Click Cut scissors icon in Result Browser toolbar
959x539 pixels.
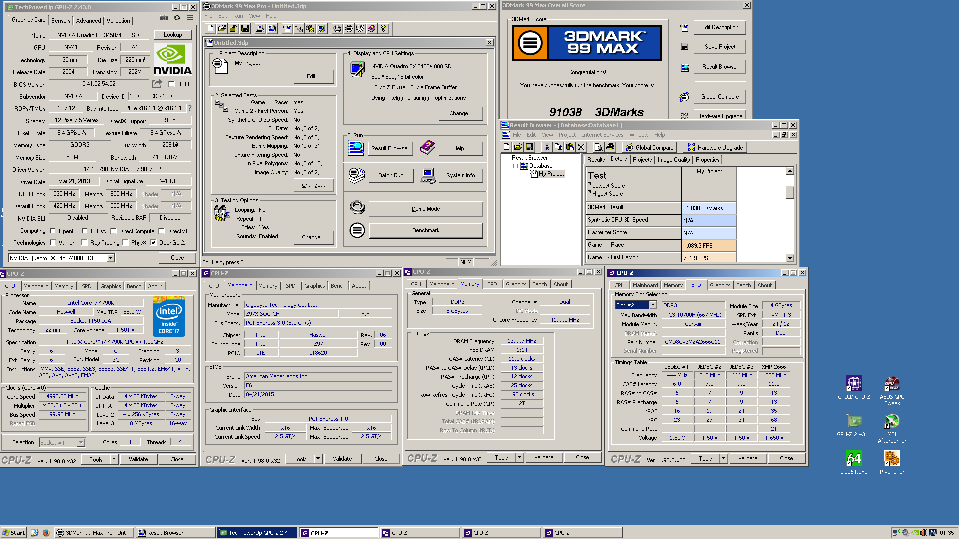tap(547, 147)
